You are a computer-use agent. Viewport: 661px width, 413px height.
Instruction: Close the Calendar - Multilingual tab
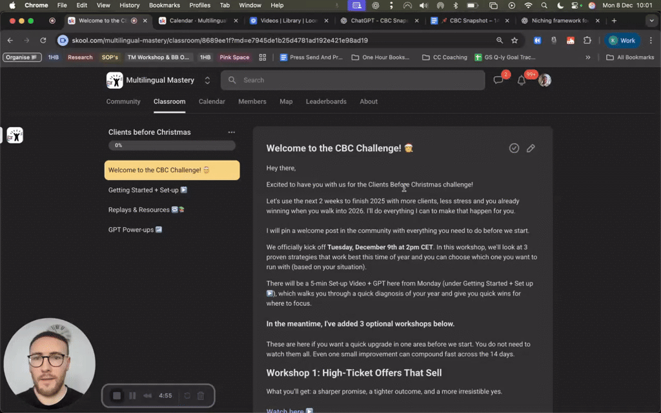236,21
